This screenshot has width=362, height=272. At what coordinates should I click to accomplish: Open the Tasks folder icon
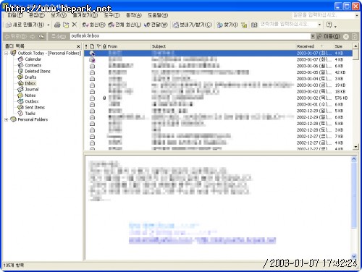point(20,114)
